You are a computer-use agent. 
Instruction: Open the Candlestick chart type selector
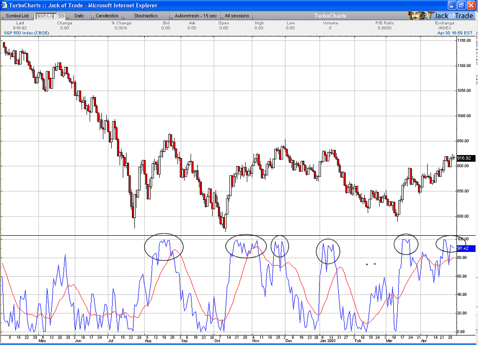coord(107,16)
